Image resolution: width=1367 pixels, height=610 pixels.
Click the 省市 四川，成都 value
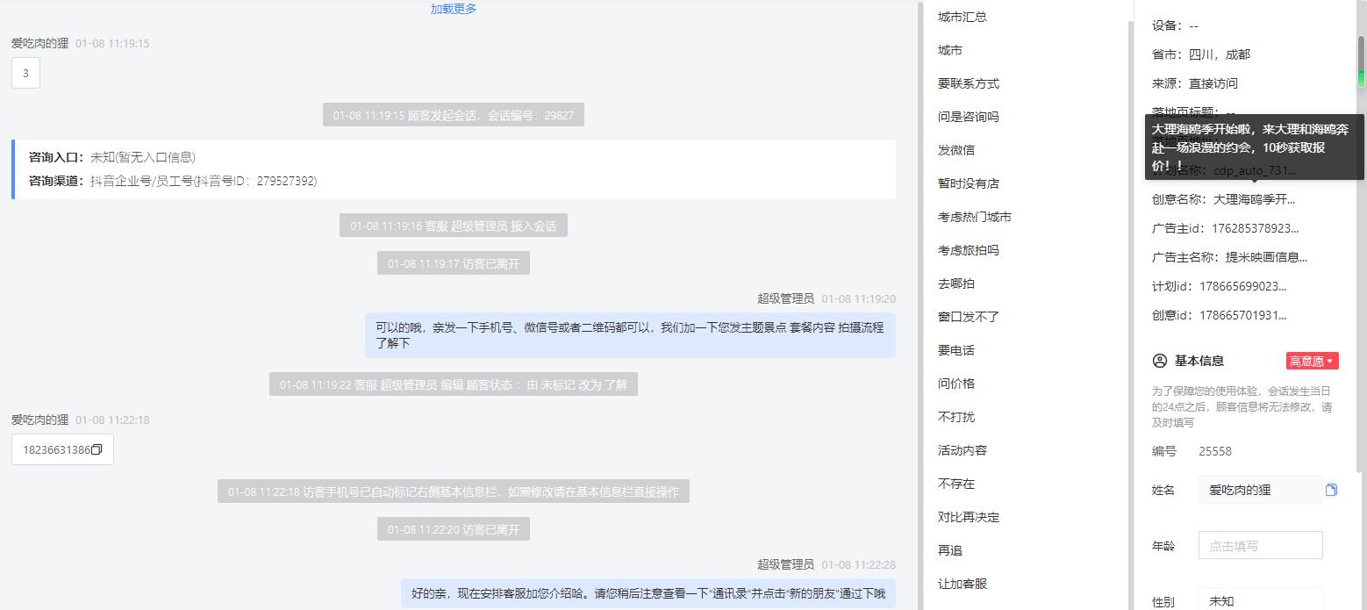[x=1220, y=54]
